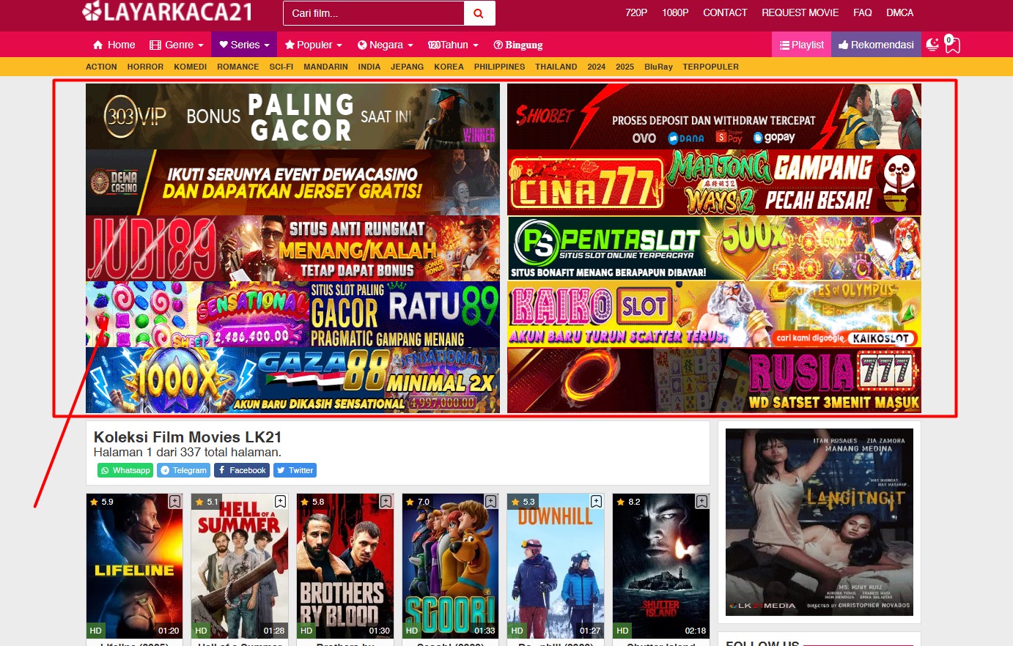Toggle the night mode moon icon

[x=932, y=45]
